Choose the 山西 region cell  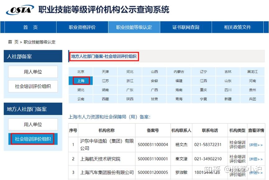(x=154, y=72)
